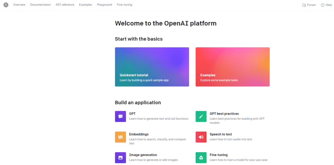This screenshot has width=334, height=165.
Task: Open the Help link
Action: click(x=326, y=5)
